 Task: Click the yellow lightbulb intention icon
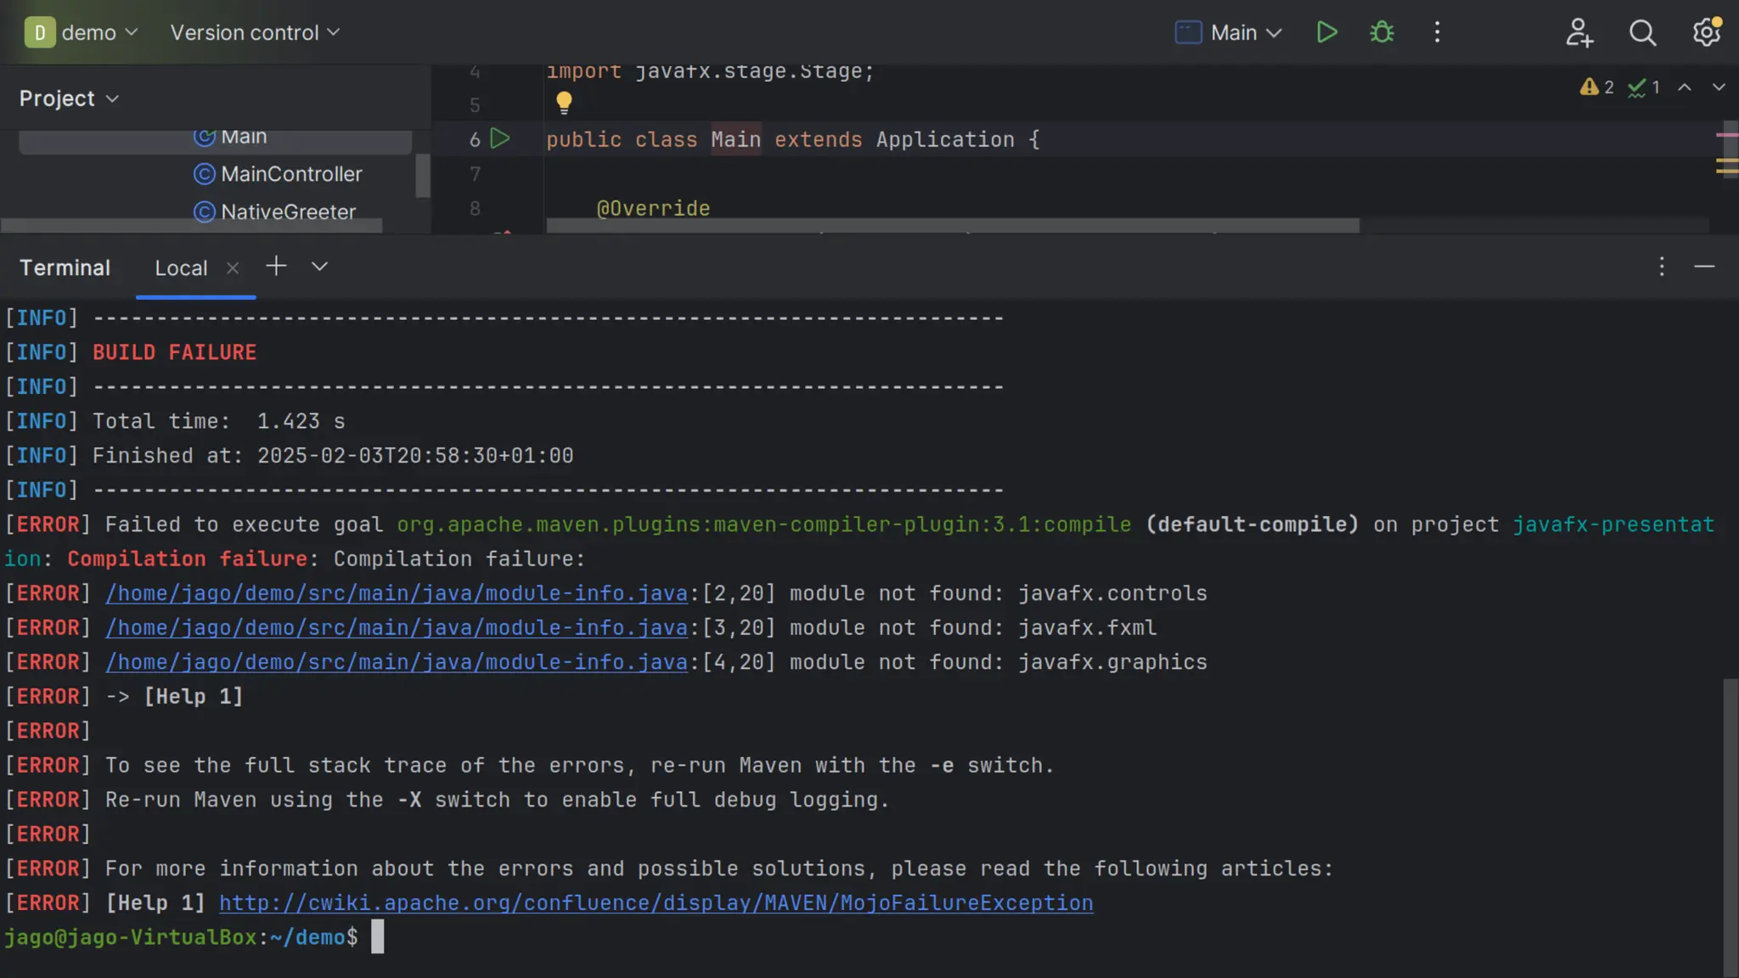(564, 103)
